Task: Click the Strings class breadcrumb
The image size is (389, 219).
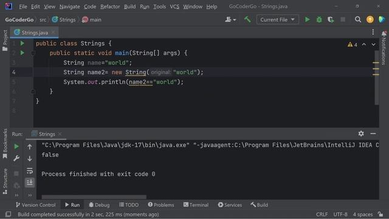Action: [64, 19]
